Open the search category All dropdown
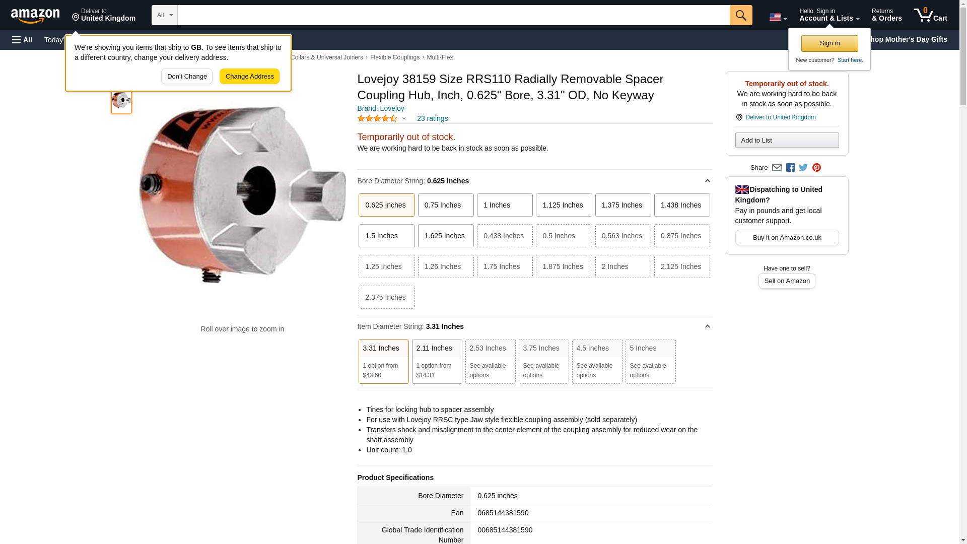 point(164,15)
